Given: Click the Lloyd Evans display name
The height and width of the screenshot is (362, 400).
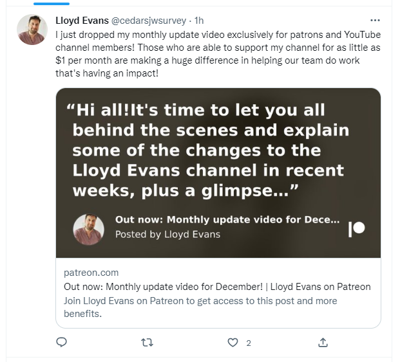Looking at the screenshot, I should 82,21.
